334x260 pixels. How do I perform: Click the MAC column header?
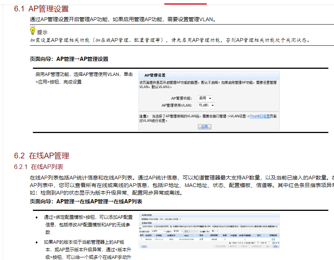[x=187, y=235]
